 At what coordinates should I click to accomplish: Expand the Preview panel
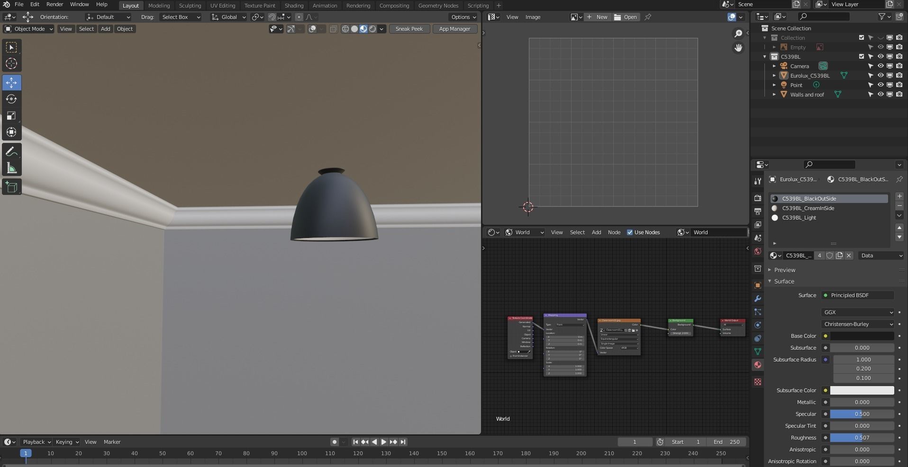(784, 270)
